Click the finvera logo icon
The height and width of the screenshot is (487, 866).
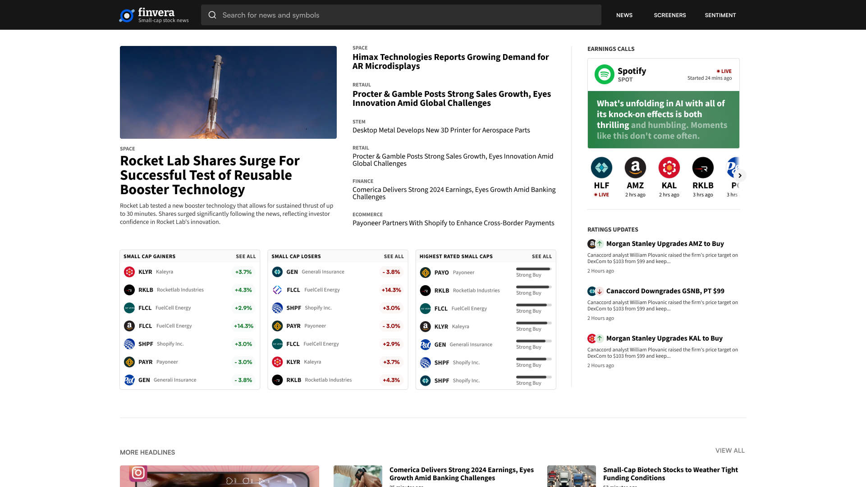click(127, 15)
